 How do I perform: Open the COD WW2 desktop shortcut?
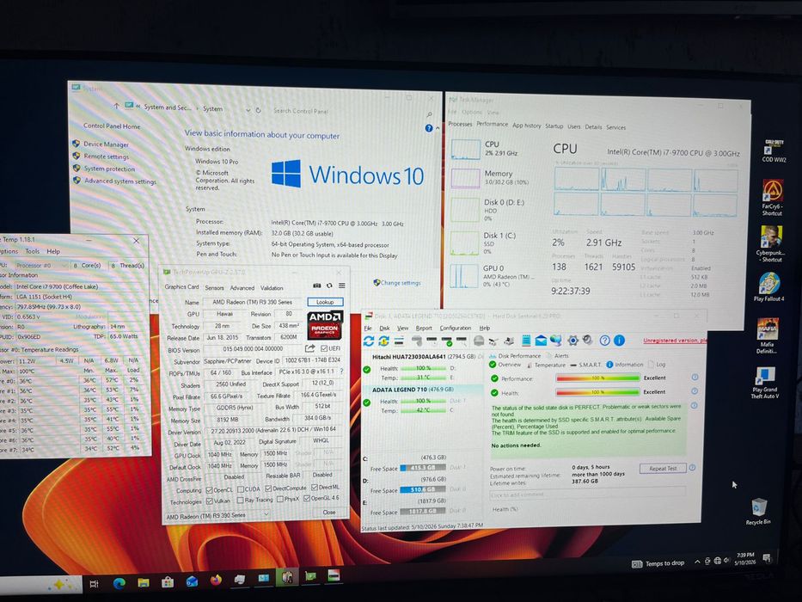click(x=774, y=151)
